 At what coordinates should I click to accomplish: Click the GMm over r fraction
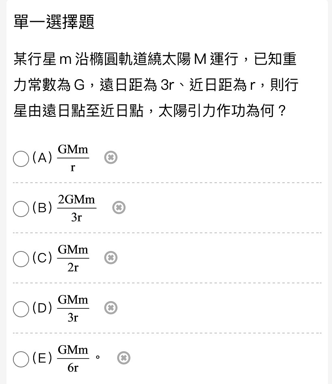pyautogui.click(x=73, y=158)
